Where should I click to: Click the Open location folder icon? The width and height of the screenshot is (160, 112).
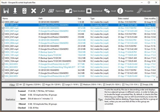[69, 11]
